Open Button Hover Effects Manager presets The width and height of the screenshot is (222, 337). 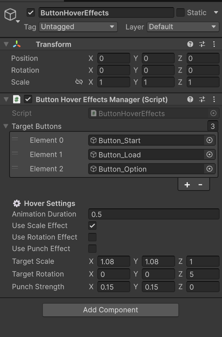(x=202, y=99)
